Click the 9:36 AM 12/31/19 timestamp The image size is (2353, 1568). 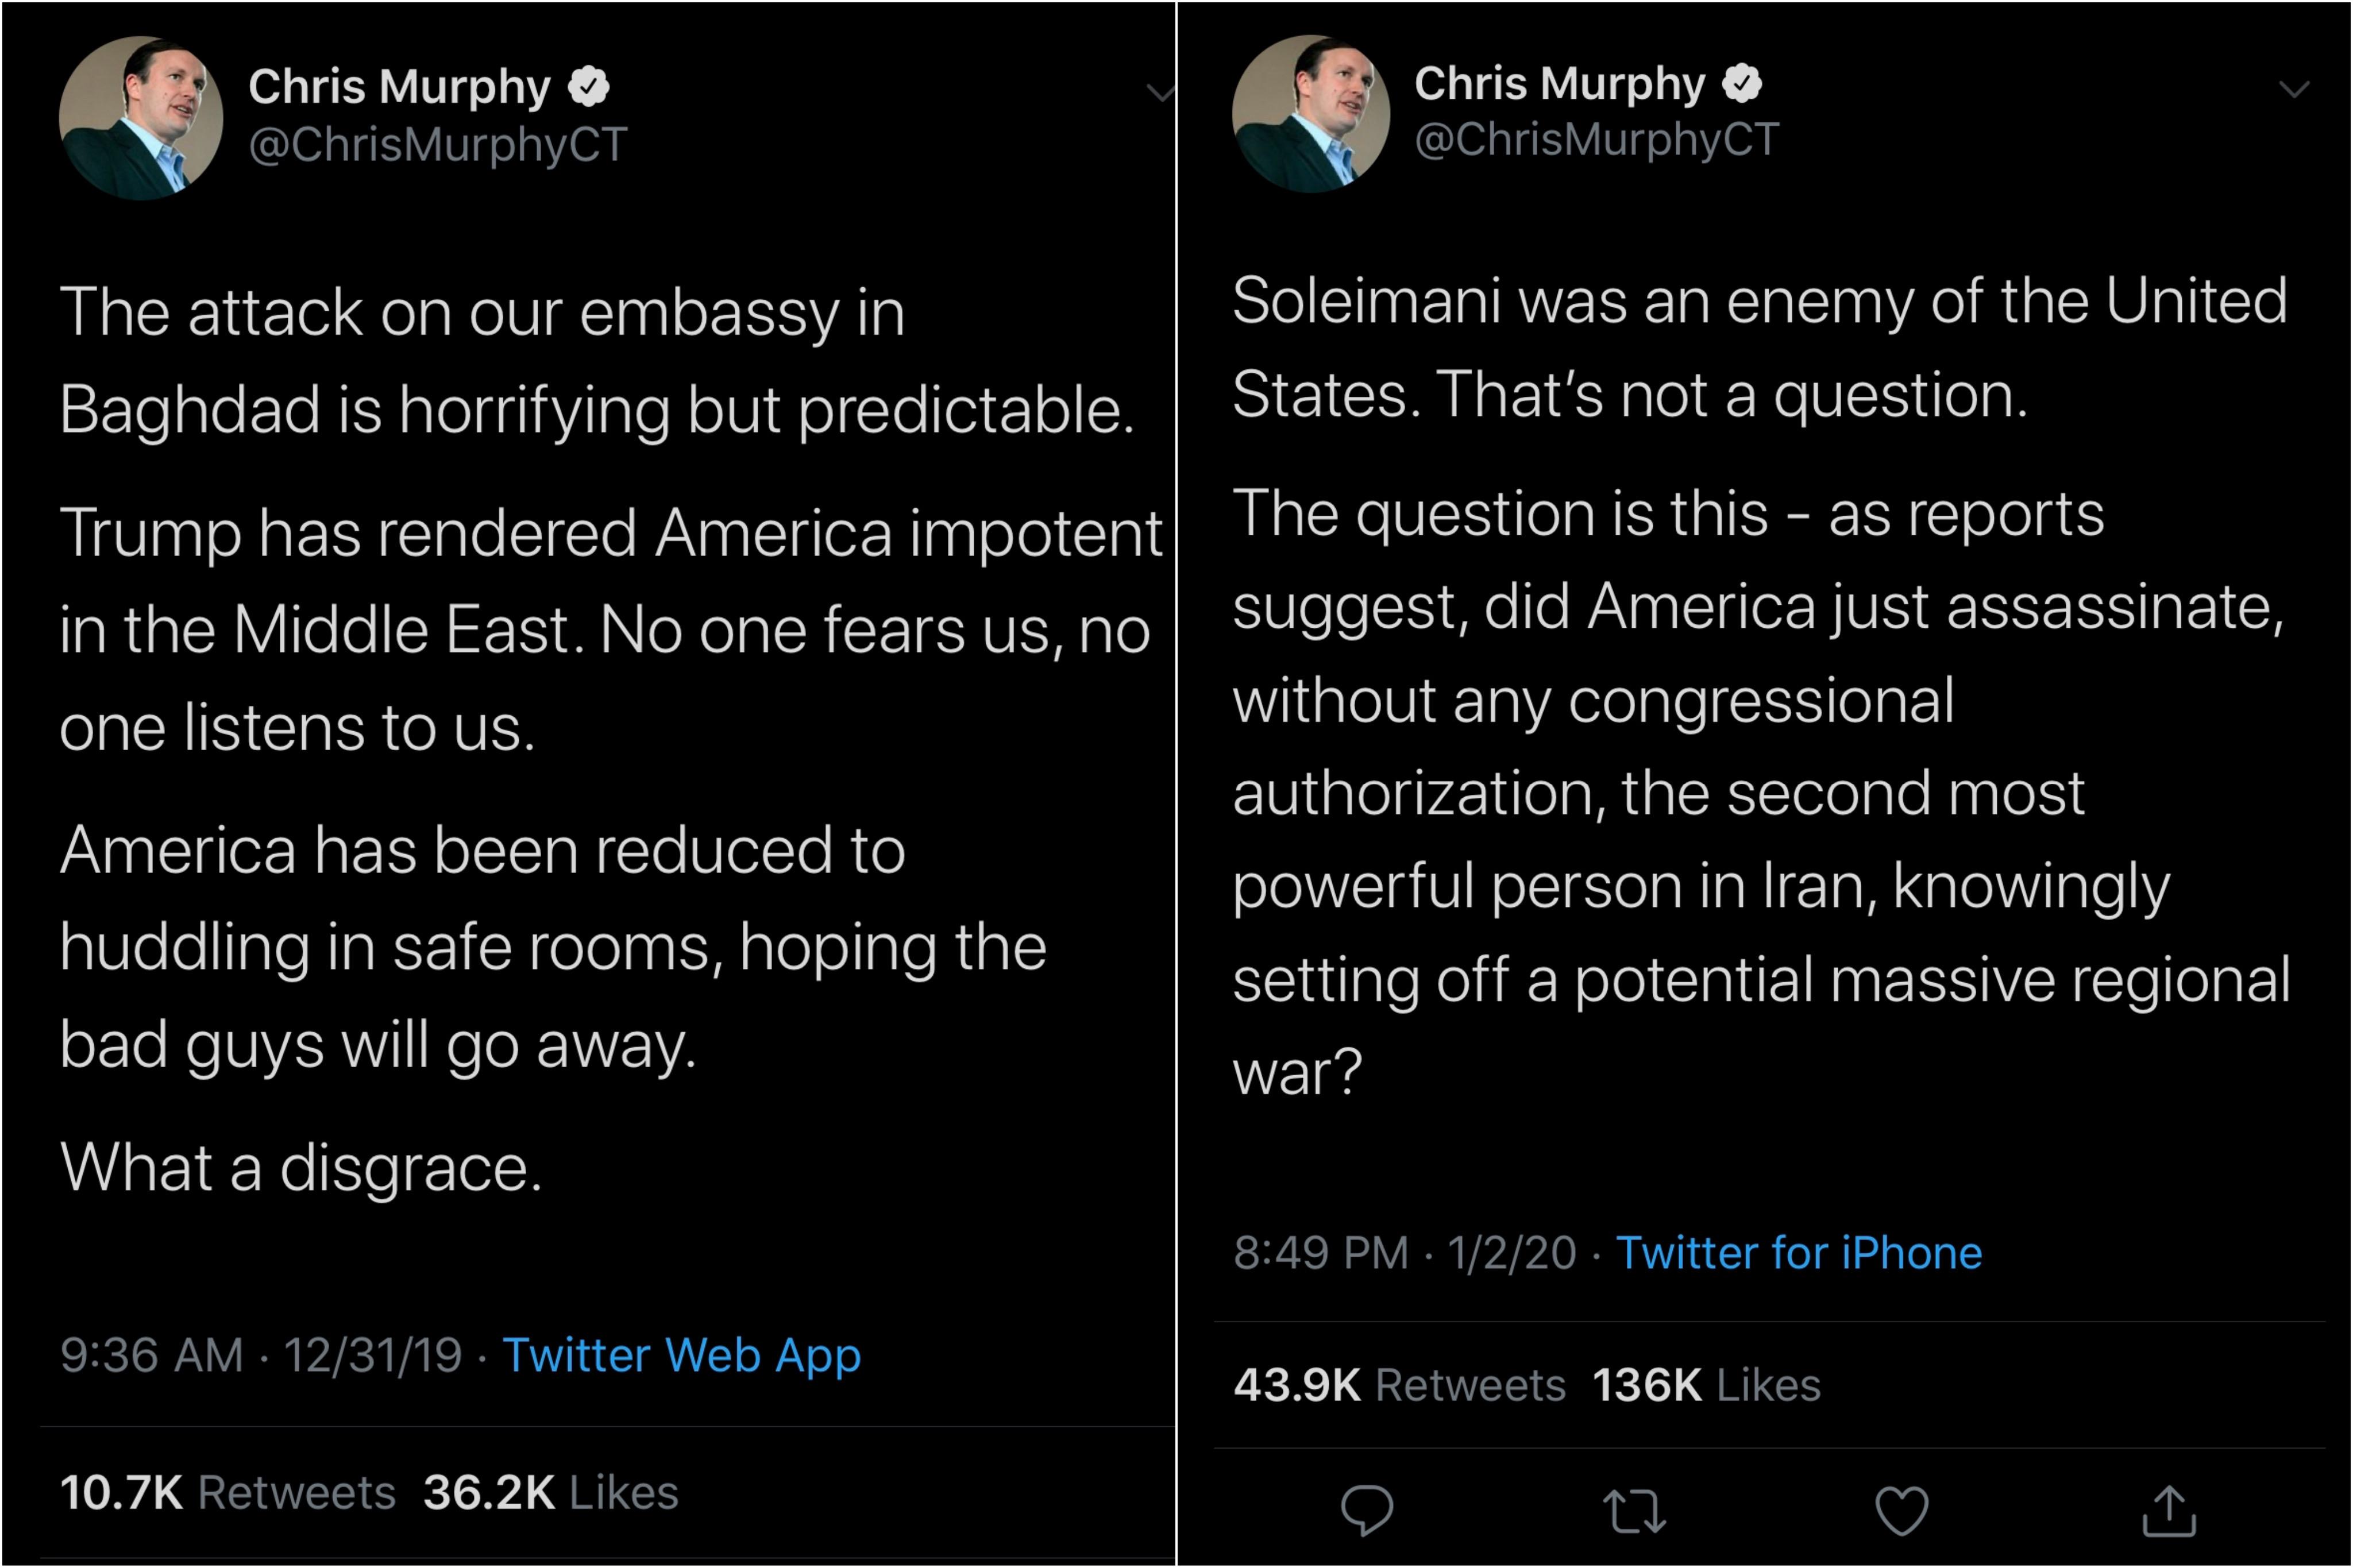(261, 1355)
